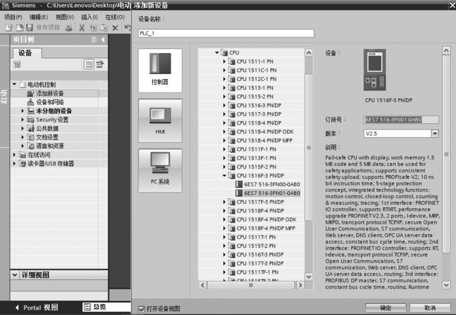Collapse the CPU folder in device tree
The height and width of the screenshot is (315, 456).
(217, 53)
